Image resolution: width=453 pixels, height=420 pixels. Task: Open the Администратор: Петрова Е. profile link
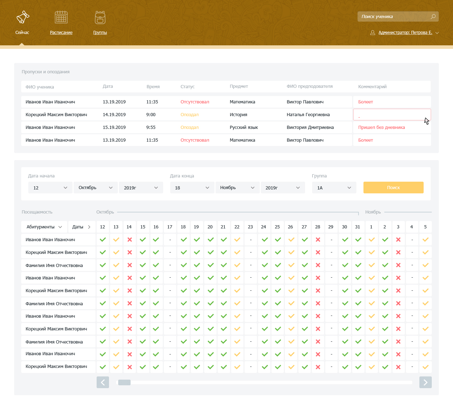pyautogui.click(x=405, y=33)
